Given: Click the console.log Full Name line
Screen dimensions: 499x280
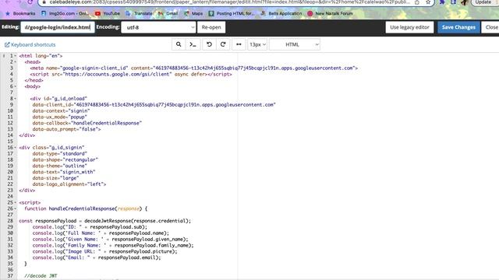Looking at the screenshot, I should [101, 233].
